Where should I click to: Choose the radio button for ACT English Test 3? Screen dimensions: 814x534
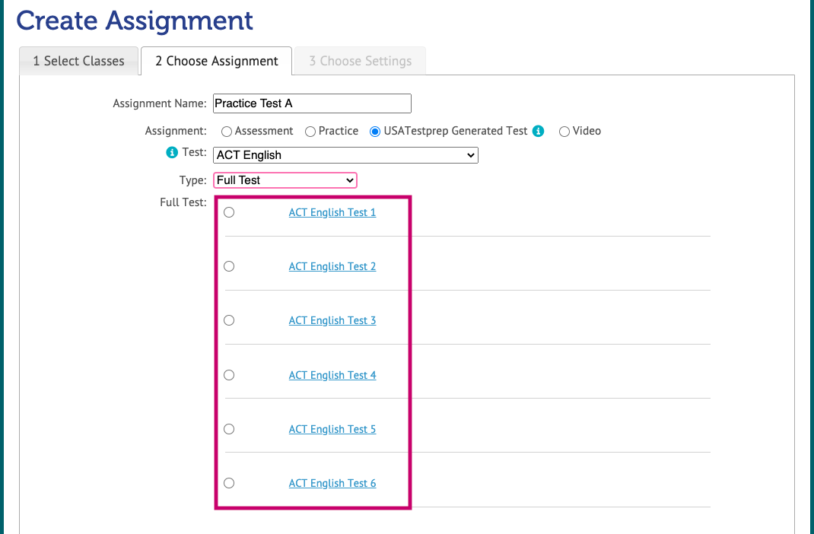(x=229, y=320)
